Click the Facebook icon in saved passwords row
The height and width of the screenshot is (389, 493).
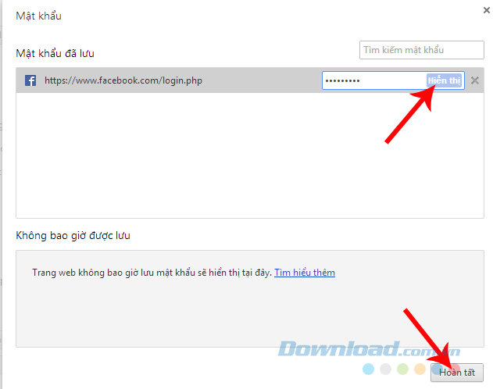[30, 80]
